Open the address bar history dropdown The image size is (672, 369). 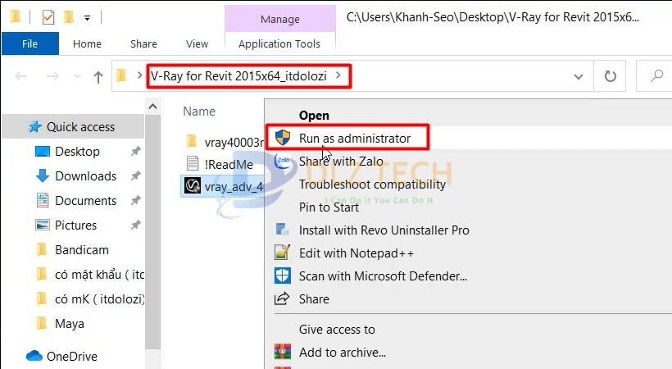point(578,77)
